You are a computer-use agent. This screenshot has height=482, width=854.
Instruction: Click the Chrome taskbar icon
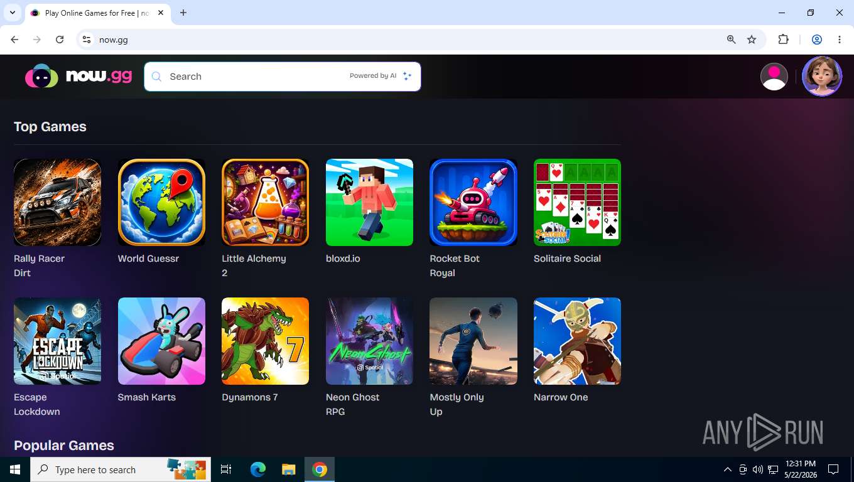point(320,469)
